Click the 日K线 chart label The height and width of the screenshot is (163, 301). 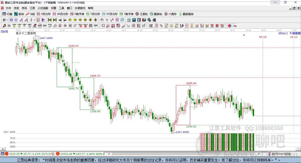pyautogui.click(x=4, y=31)
